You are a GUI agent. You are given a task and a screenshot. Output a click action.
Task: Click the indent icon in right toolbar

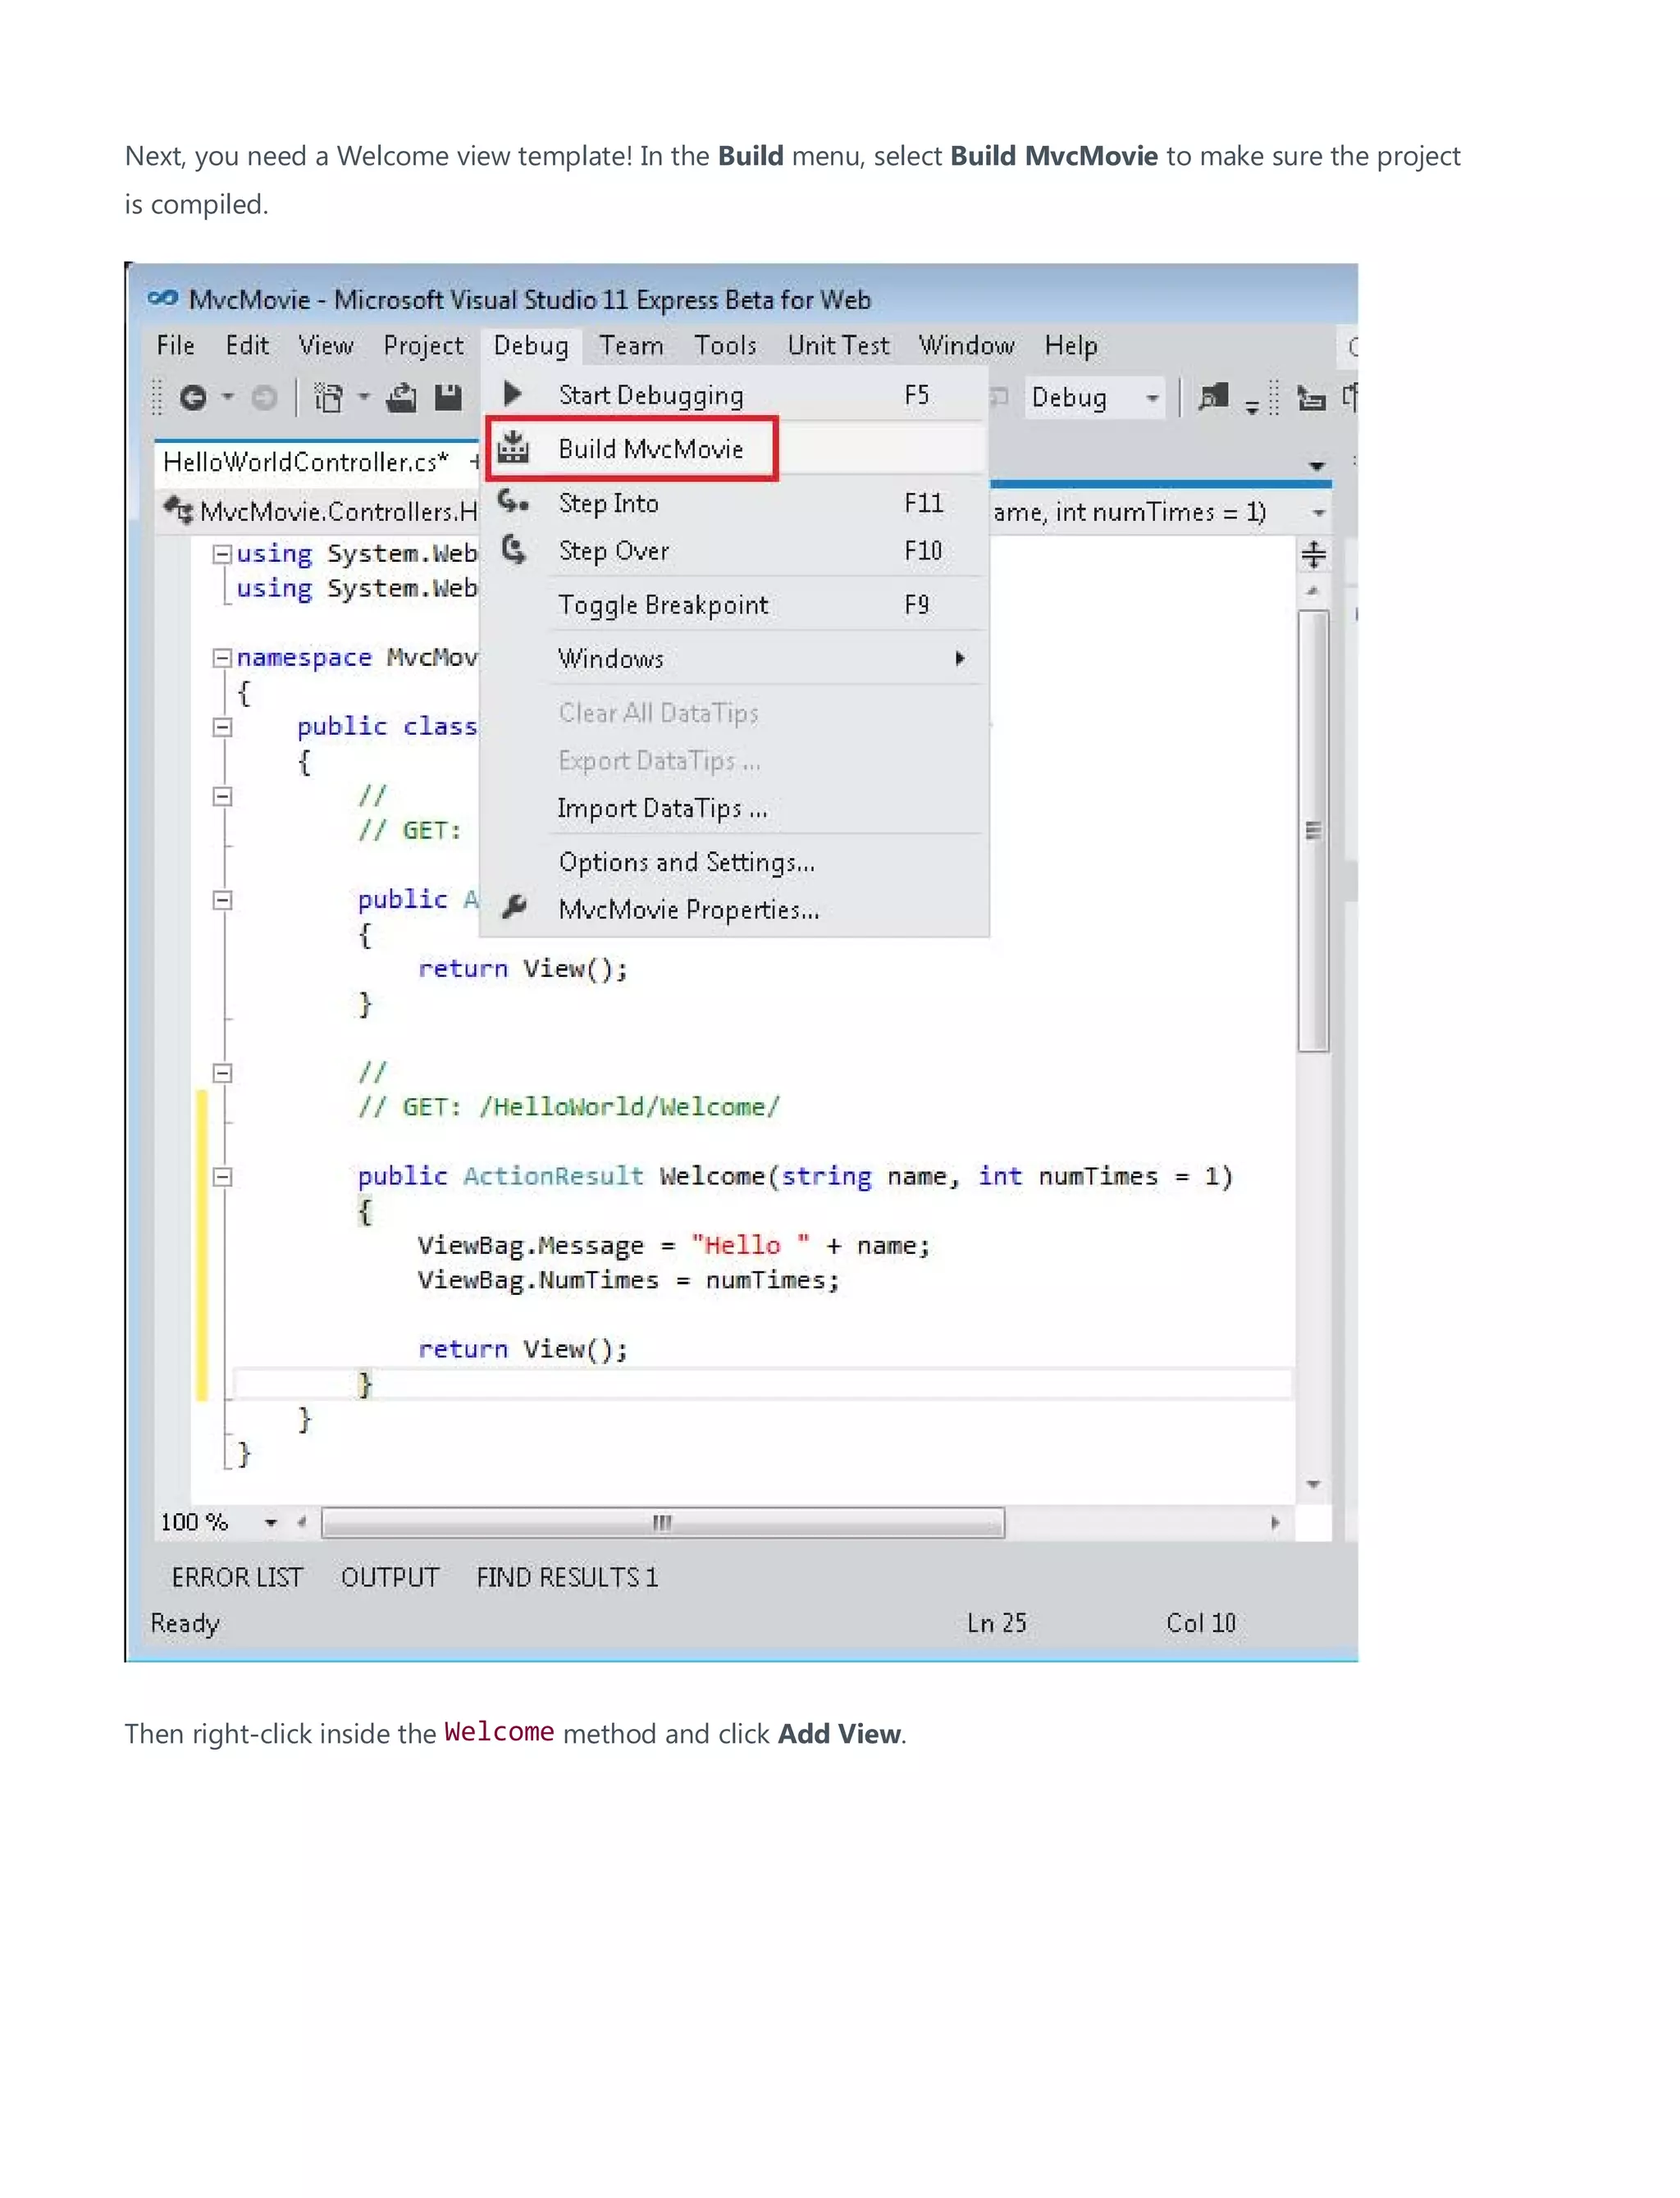coord(1311,398)
